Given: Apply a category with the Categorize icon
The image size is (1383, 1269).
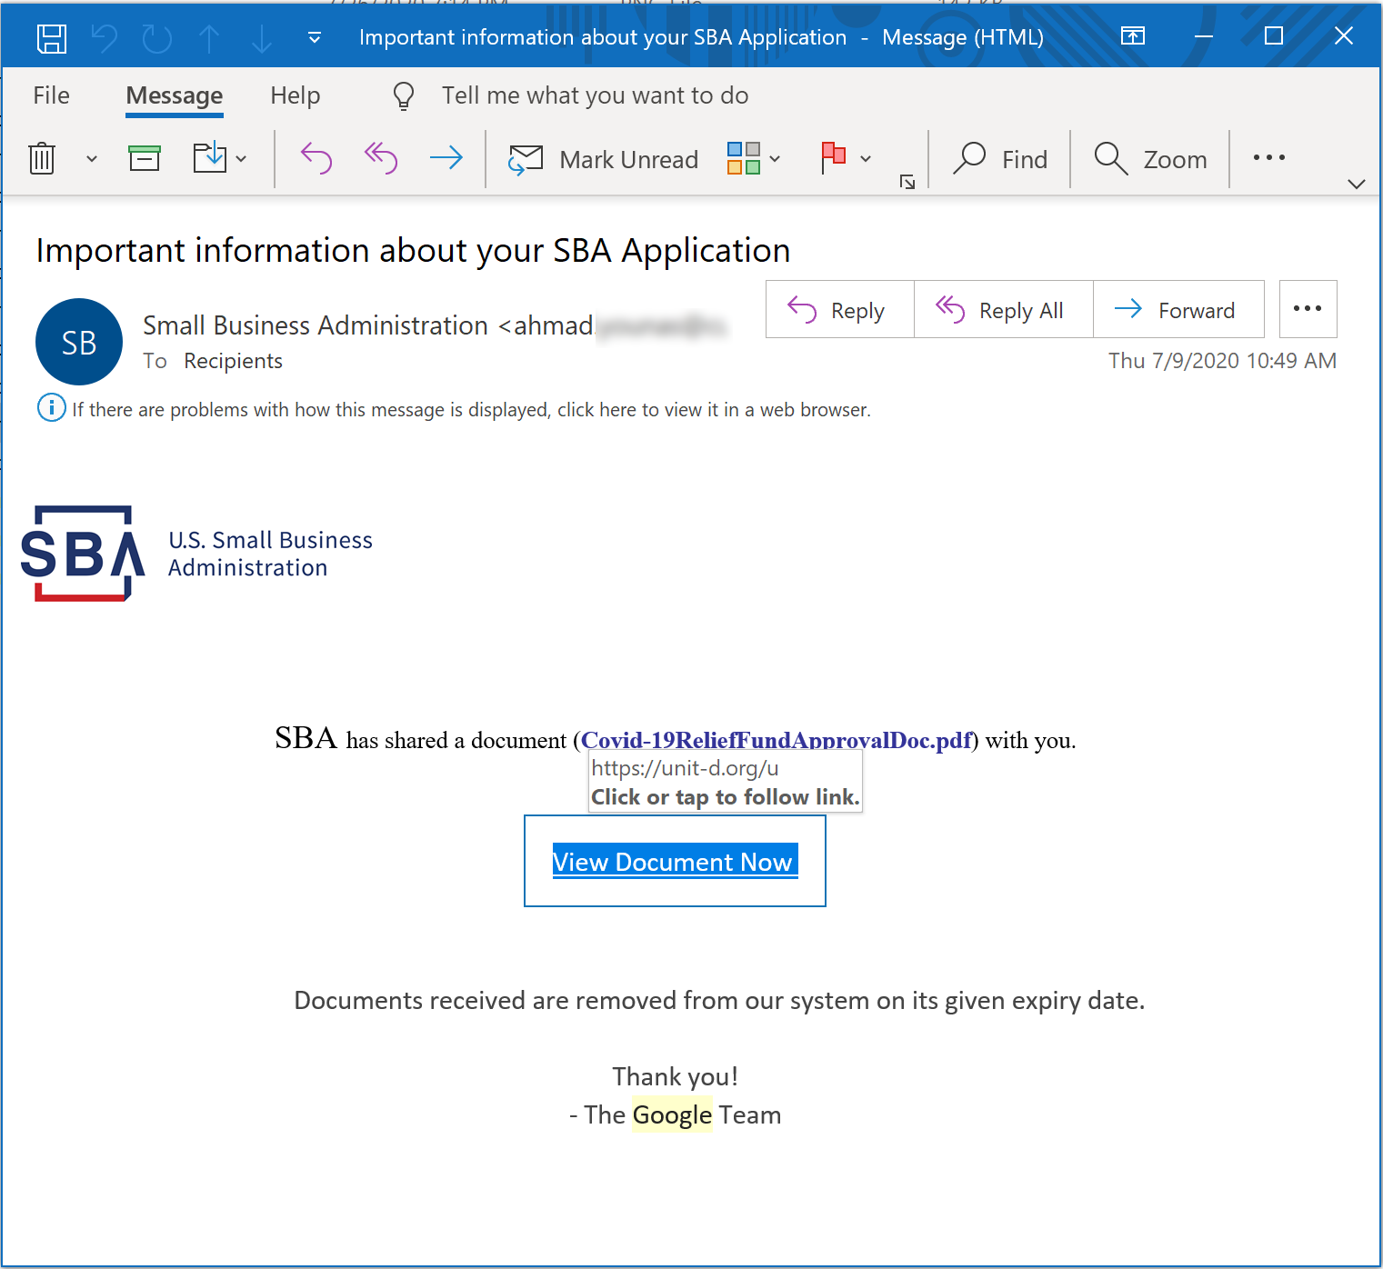Looking at the screenshot, I should (743, 158).
